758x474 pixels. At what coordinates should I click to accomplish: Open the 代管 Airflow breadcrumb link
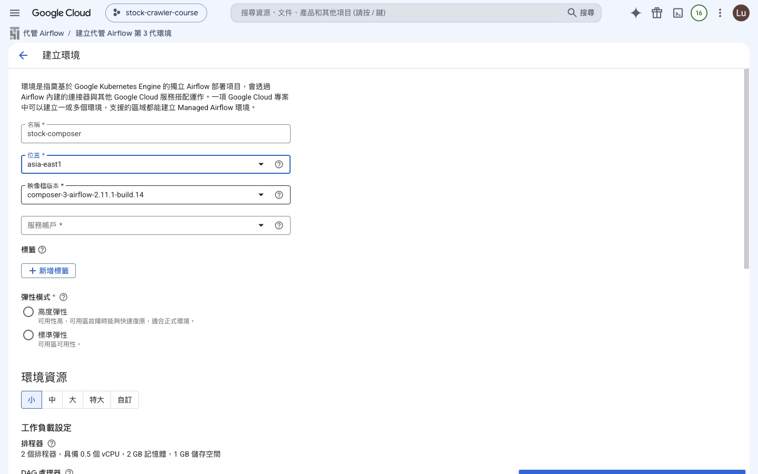[43, 33]
